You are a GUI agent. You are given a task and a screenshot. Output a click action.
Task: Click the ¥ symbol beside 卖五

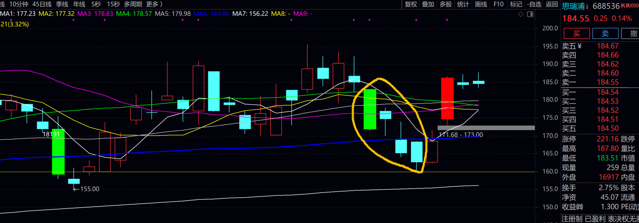click(579, 46)
